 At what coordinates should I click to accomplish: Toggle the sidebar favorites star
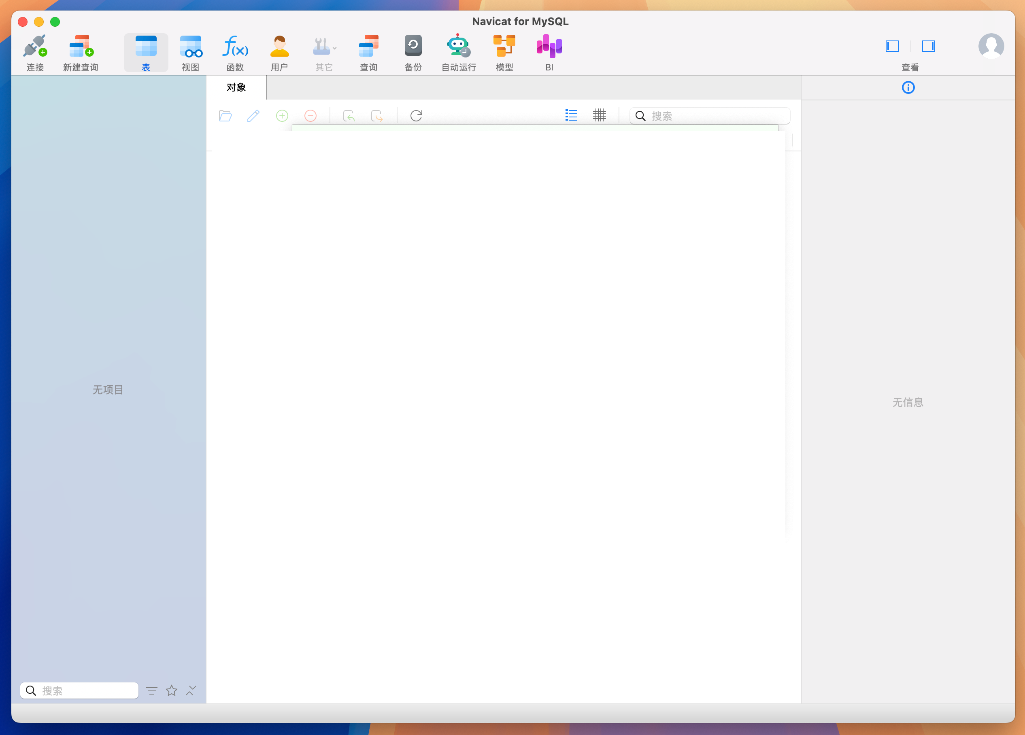pos(172,690)
